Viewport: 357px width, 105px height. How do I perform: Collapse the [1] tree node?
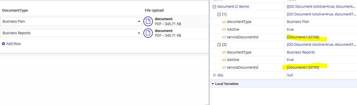click(x=219, y=14)
